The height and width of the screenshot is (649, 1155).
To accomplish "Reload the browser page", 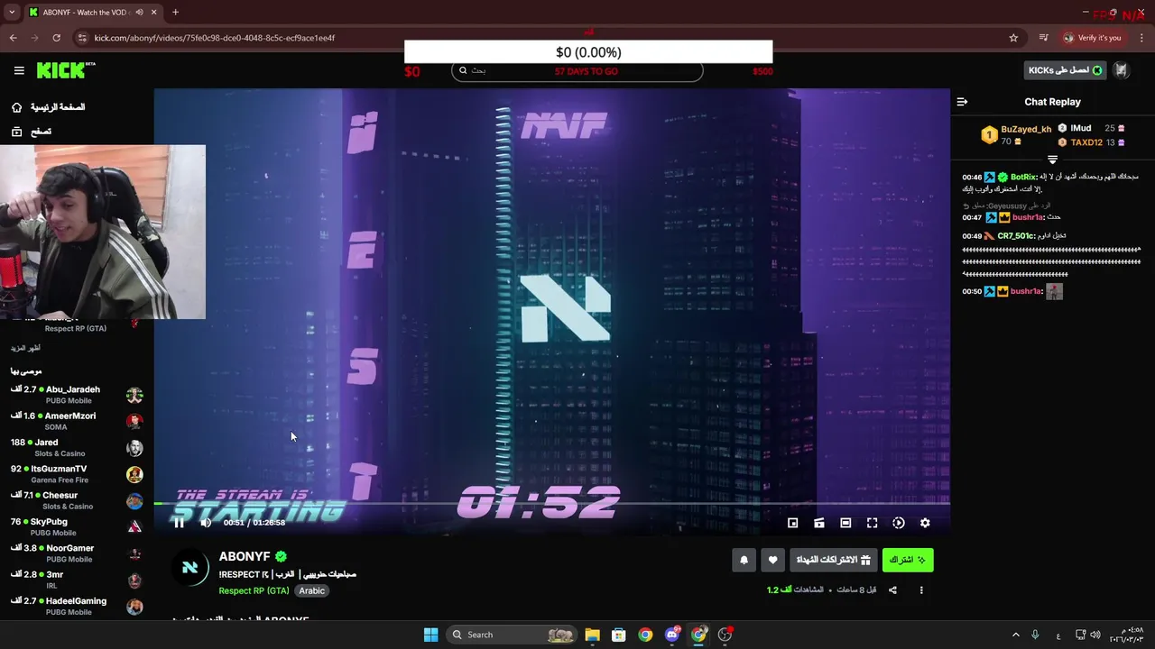I will tap(56, 38).
